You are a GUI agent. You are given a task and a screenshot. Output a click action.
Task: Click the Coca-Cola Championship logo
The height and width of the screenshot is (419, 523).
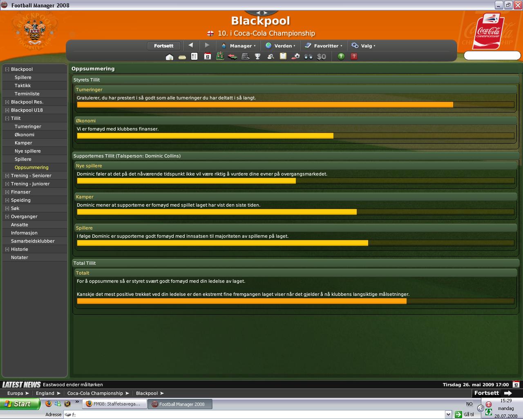[488, 31]
